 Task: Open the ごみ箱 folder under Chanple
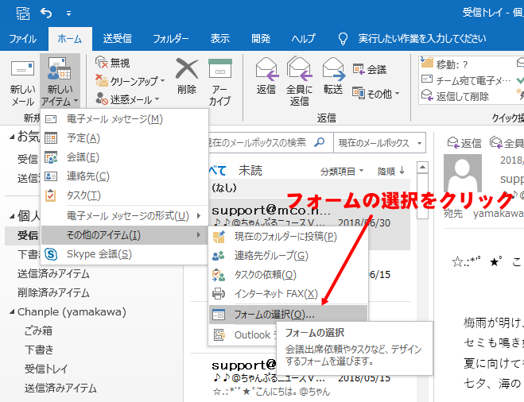(38, 331)
